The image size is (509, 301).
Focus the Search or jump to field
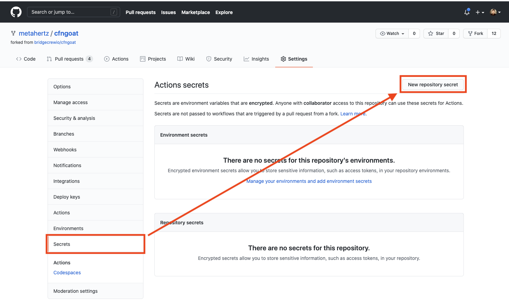(74, 12)
